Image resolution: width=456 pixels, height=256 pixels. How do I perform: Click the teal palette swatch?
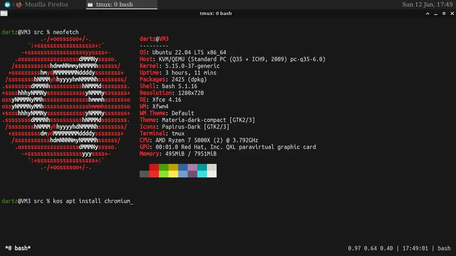(202, 167)
